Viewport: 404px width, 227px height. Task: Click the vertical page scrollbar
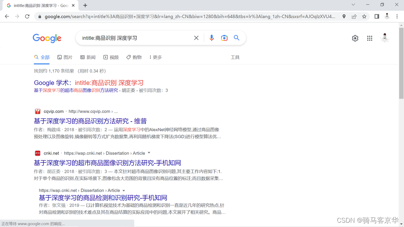pos(401,64)
